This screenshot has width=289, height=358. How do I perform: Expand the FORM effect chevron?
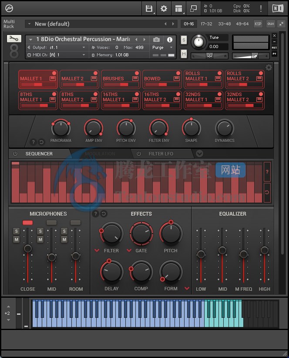coord(187,288)
